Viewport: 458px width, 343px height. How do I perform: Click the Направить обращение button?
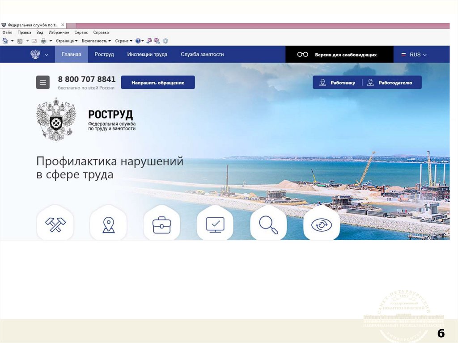[158, 83]
